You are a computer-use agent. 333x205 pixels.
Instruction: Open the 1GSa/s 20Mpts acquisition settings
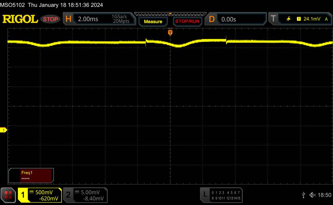coord(120,19)
